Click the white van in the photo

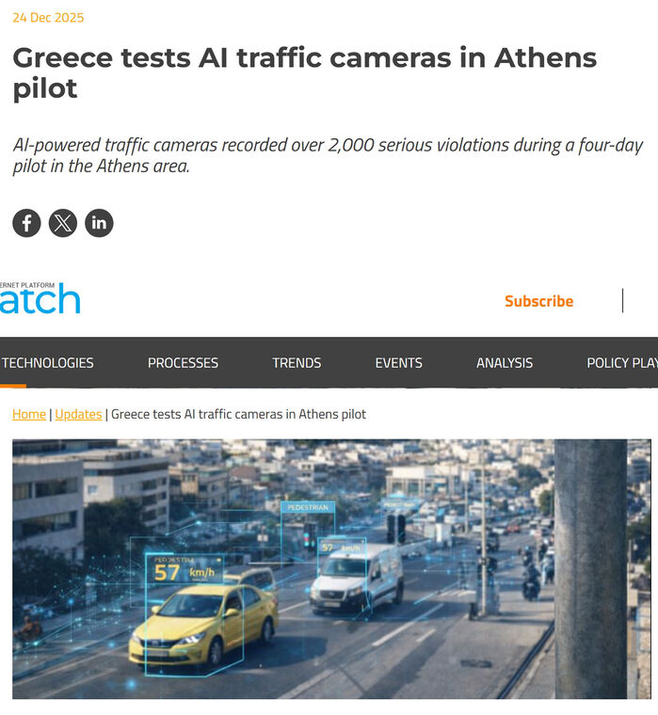pyautogui.click(x=357, y=579)
